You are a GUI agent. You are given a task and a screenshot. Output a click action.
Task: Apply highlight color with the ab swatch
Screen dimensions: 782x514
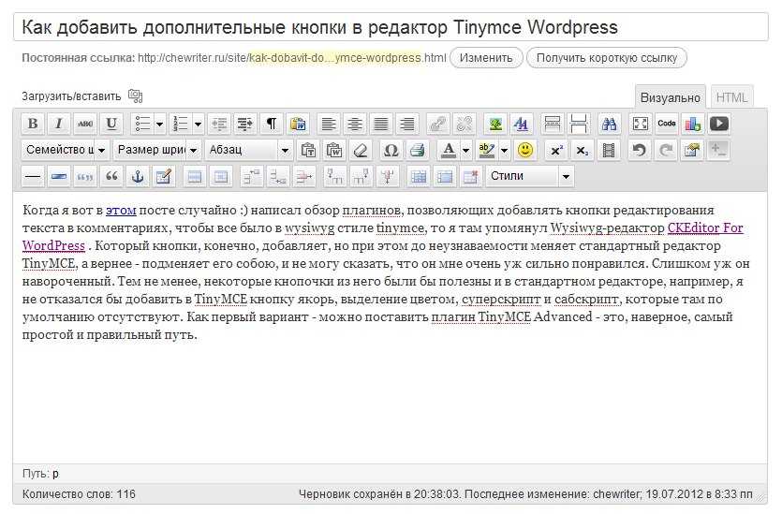click(x=487, y=150)
